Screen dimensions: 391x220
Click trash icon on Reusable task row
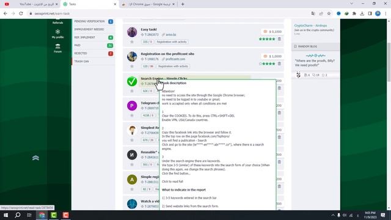point(279,162)
